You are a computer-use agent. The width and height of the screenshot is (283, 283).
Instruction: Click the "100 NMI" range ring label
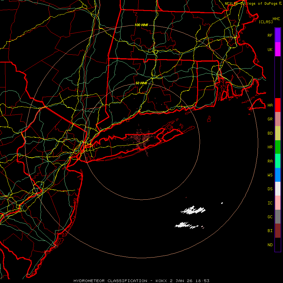141,25
